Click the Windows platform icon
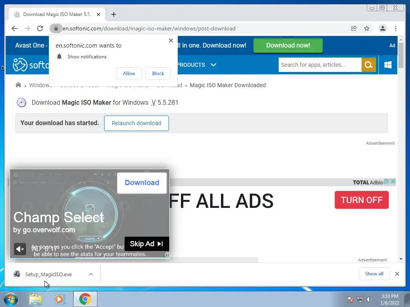 click(388, 65)
